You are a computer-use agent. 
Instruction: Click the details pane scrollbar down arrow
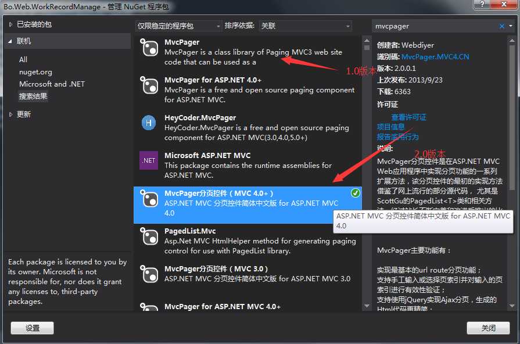(x=512, y=306)
